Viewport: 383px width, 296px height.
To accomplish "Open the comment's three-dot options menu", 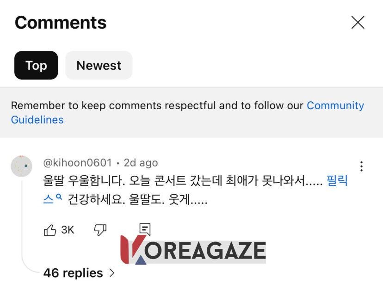I will (x=361, y=166).
